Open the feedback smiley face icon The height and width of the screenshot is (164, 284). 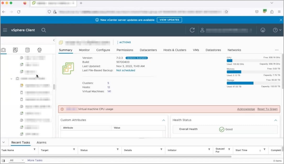coord(263,30)
